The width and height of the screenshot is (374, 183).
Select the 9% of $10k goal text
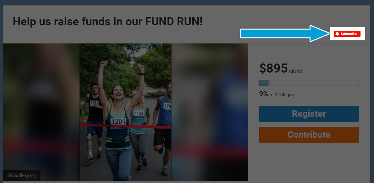(277, 94)
